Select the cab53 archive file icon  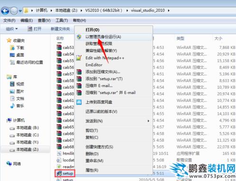(59, 47)
